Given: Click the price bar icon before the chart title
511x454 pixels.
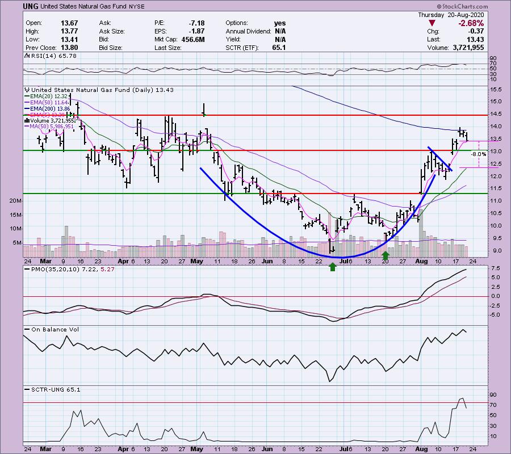Looking at the screenshot, I should click(x=27, y=90).
